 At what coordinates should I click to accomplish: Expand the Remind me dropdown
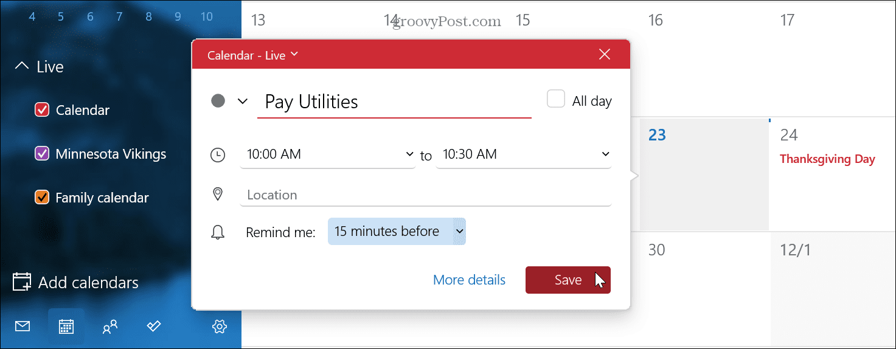(397, 232)
